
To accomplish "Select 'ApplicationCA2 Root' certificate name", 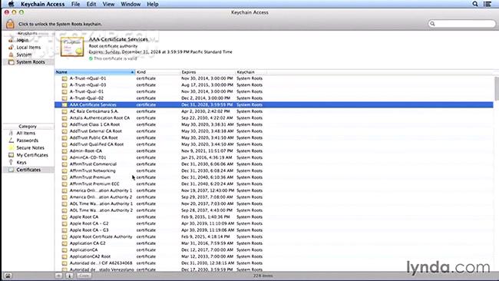I will (90, 256).
